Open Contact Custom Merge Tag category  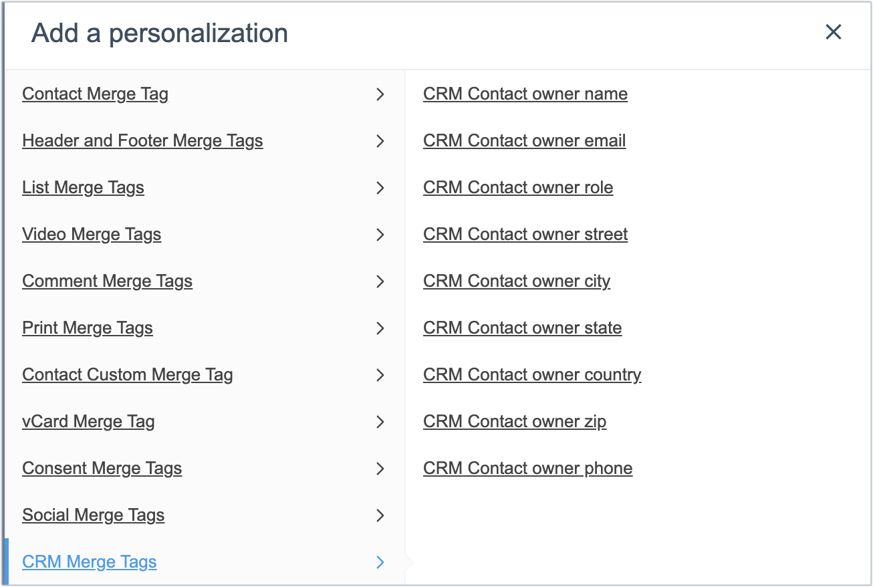coord(128,375)
